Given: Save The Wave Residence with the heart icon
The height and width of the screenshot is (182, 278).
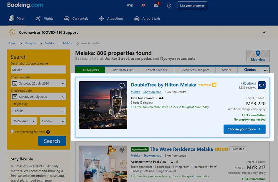Looking at the screenshot, I should coord(122,150).
